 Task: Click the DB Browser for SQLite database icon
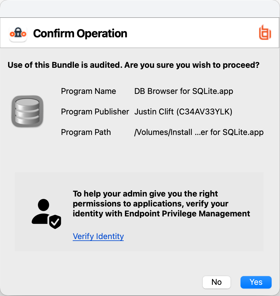(27, 111)
